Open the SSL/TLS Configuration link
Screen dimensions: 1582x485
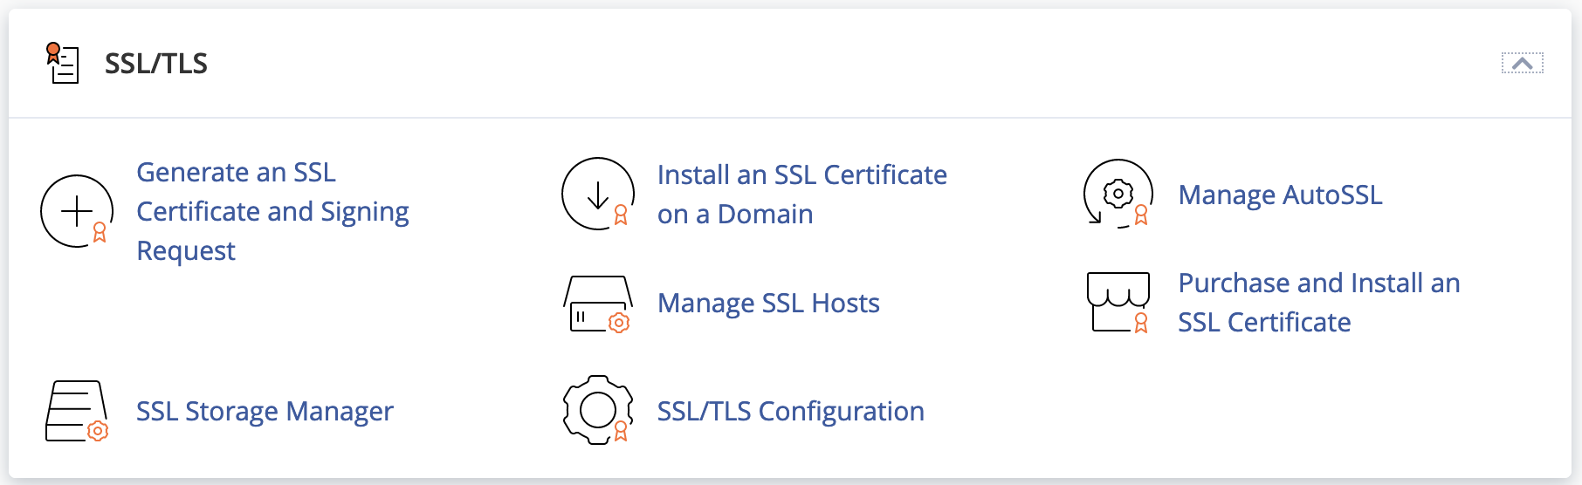coord(790,411)
